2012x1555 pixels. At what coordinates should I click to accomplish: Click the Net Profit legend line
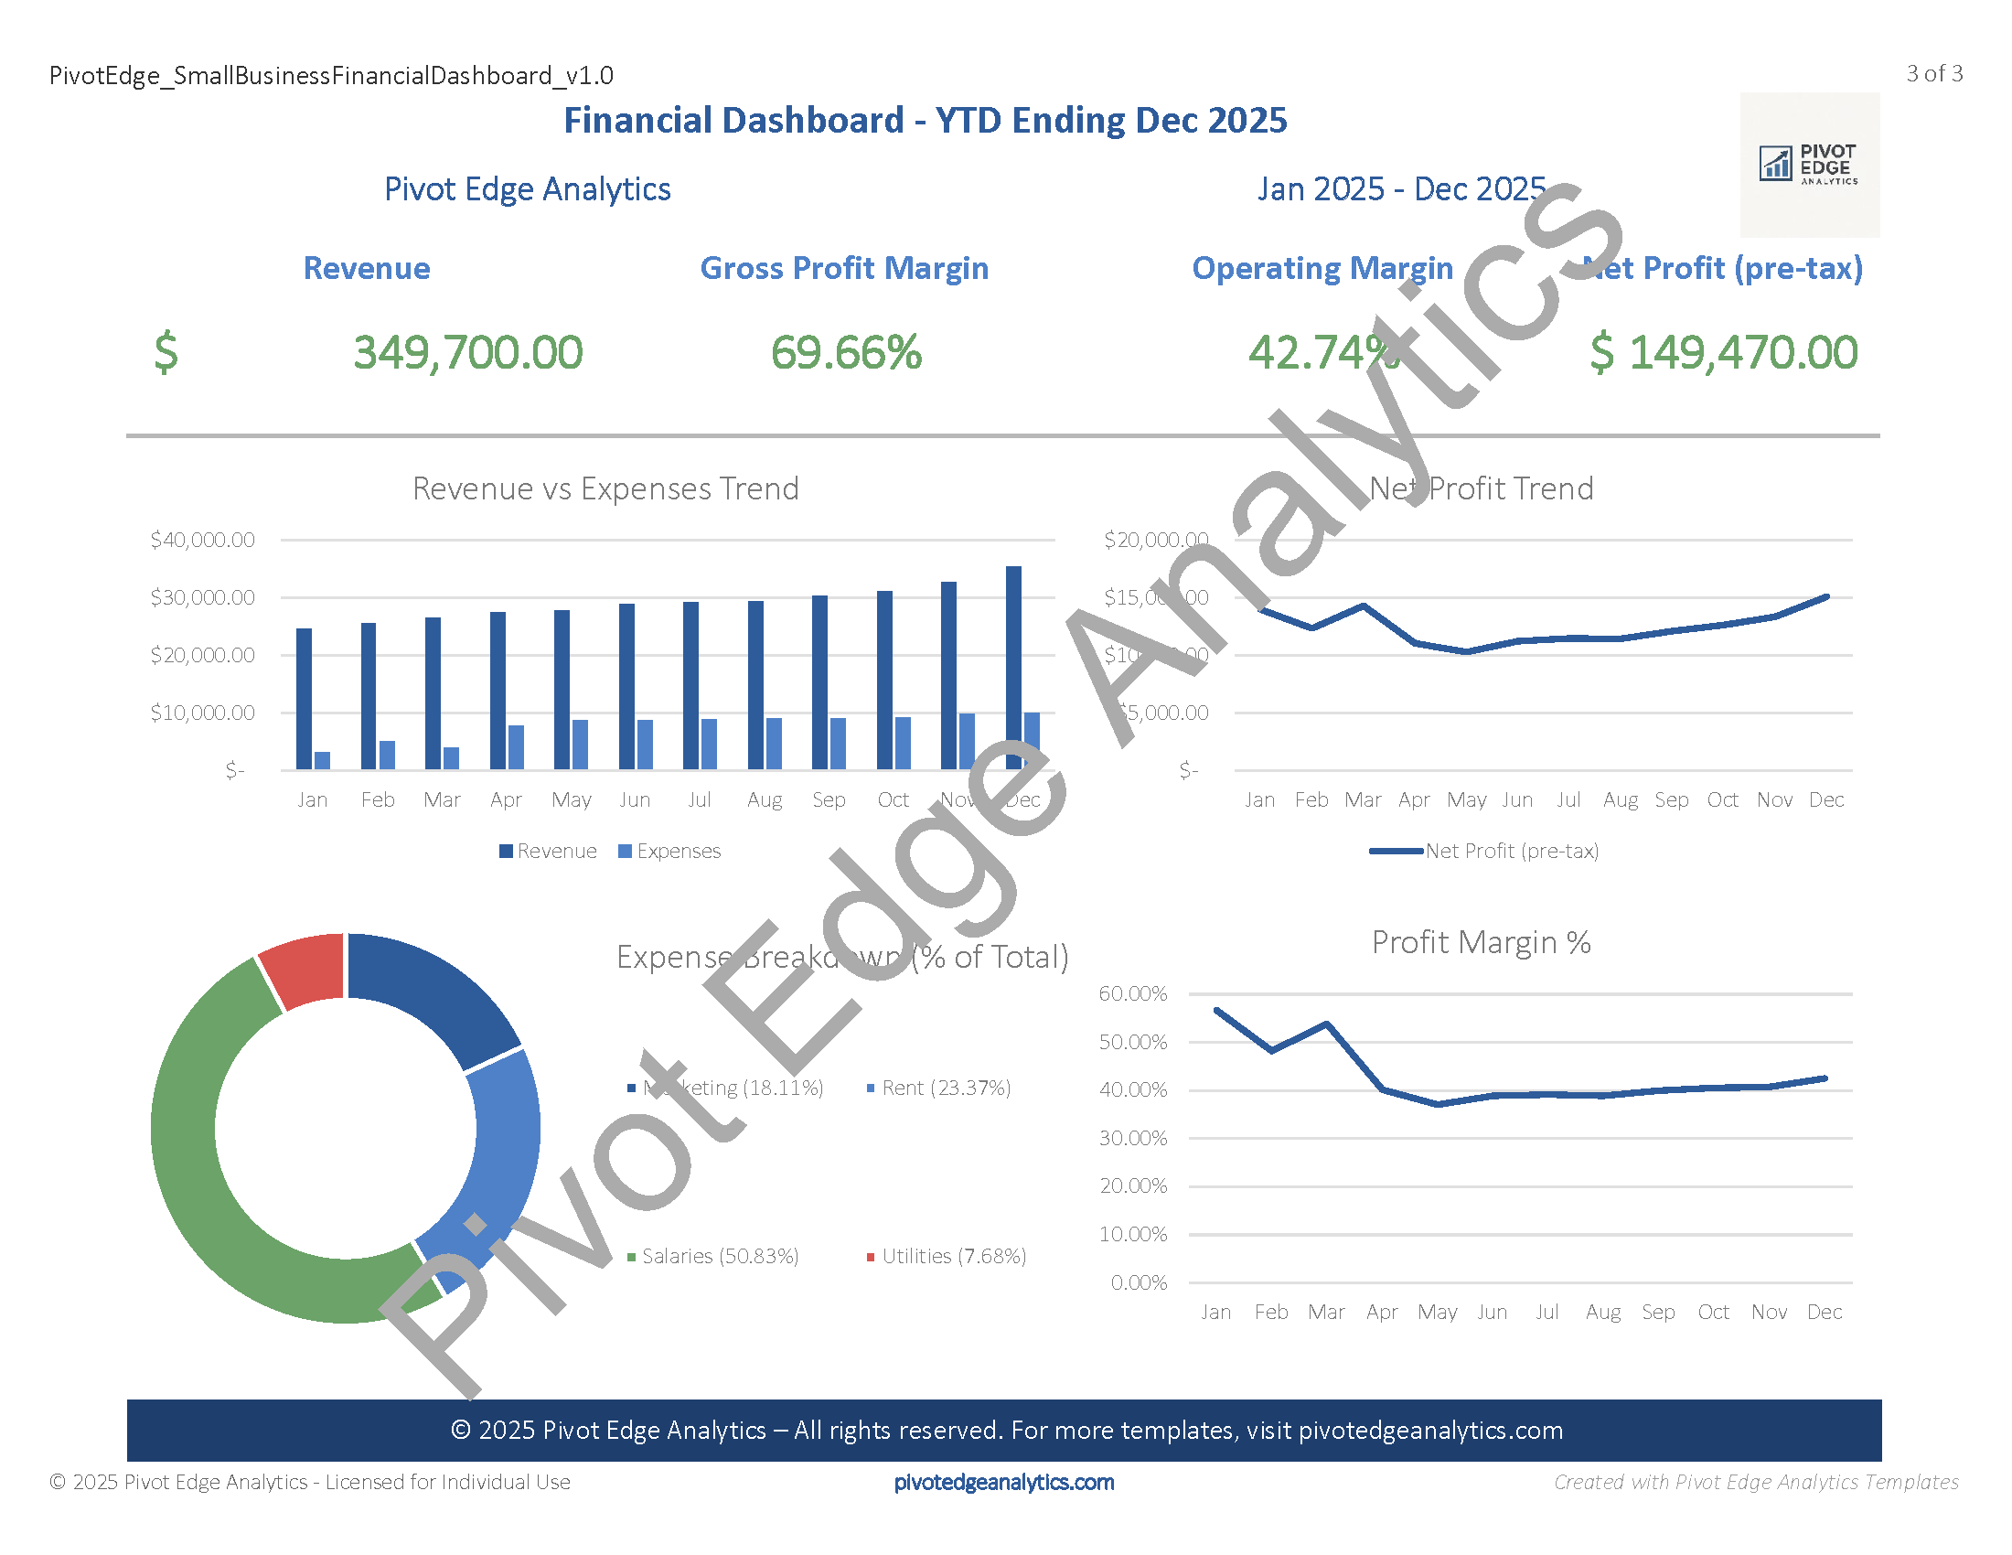[x=1396, y=852]
